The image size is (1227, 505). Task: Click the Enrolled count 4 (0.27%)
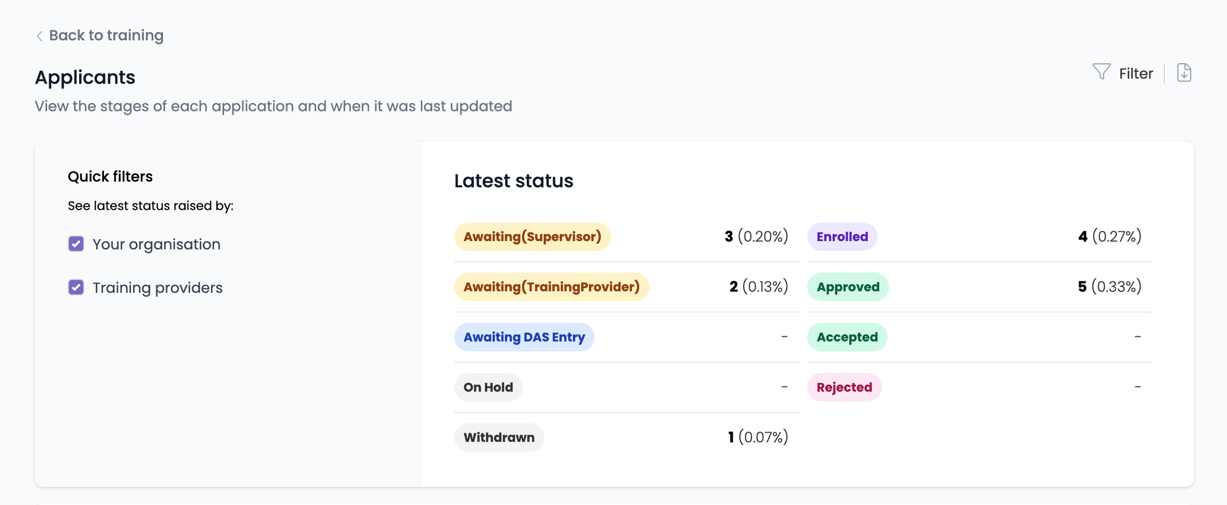pyautogui.click(x=1110, y=236)
